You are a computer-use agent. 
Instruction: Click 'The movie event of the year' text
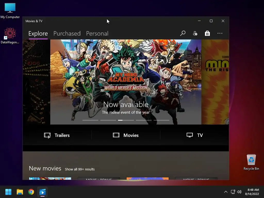tap(126, 112)
